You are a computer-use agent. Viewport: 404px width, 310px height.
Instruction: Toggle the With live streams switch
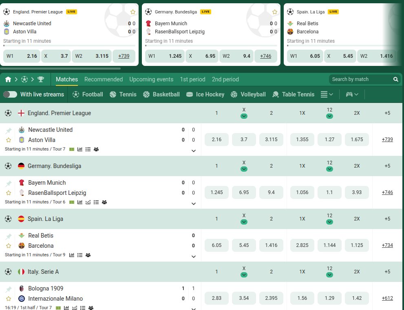pyautogui.click(x=10, y=94)
